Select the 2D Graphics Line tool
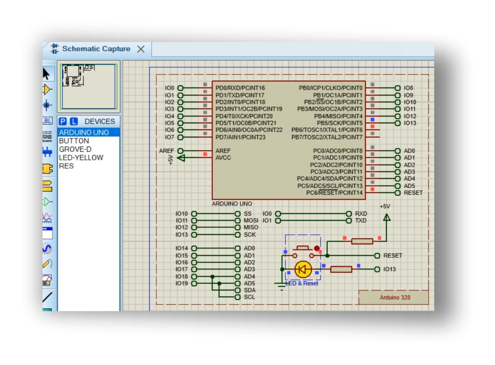Image resolution: width=495 pixels, height=365 pixels. (47, 297)
